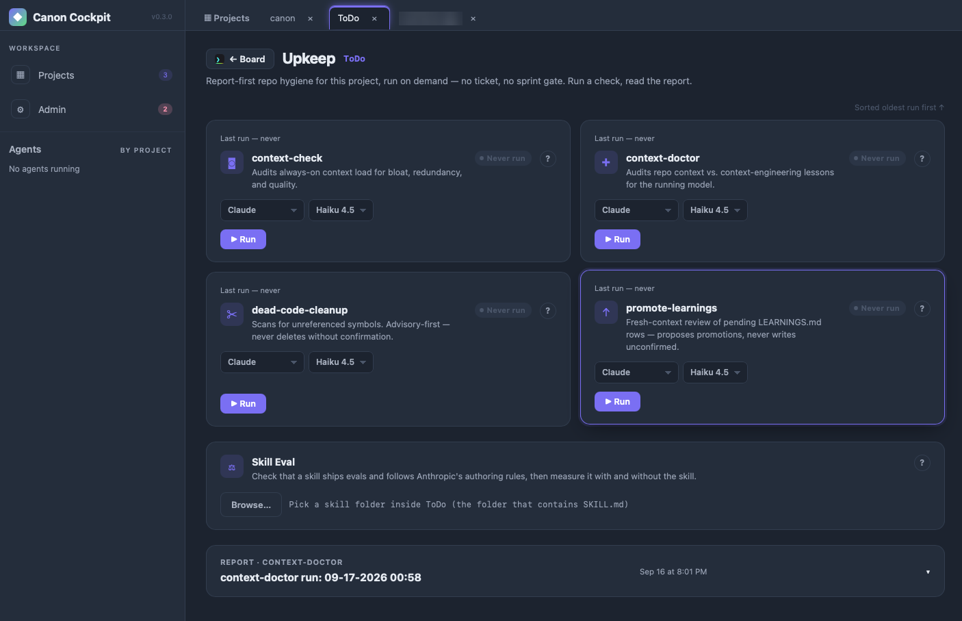Open the Claude dropdown for context-check

[x=262, y=210]
